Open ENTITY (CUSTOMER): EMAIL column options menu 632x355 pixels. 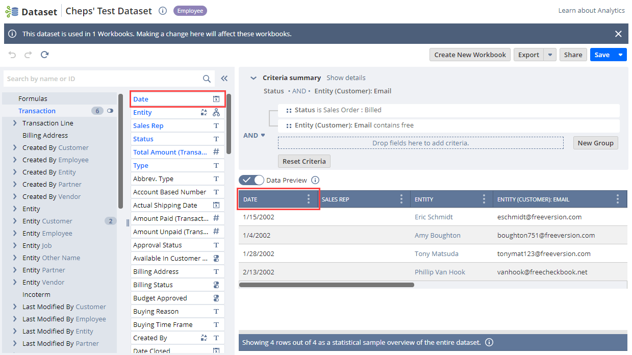pyautogui.click(x=618, y=199)
